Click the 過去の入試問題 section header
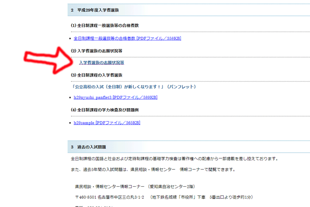This screenshot has height=207, width=310. coord(92,147)
